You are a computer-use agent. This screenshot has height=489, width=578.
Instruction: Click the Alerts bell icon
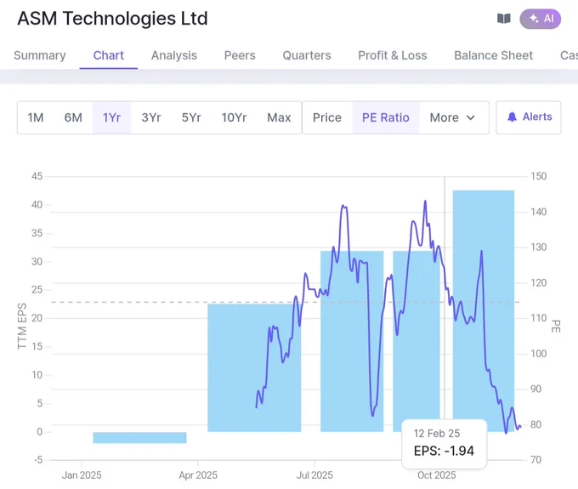tap(512, 117)
